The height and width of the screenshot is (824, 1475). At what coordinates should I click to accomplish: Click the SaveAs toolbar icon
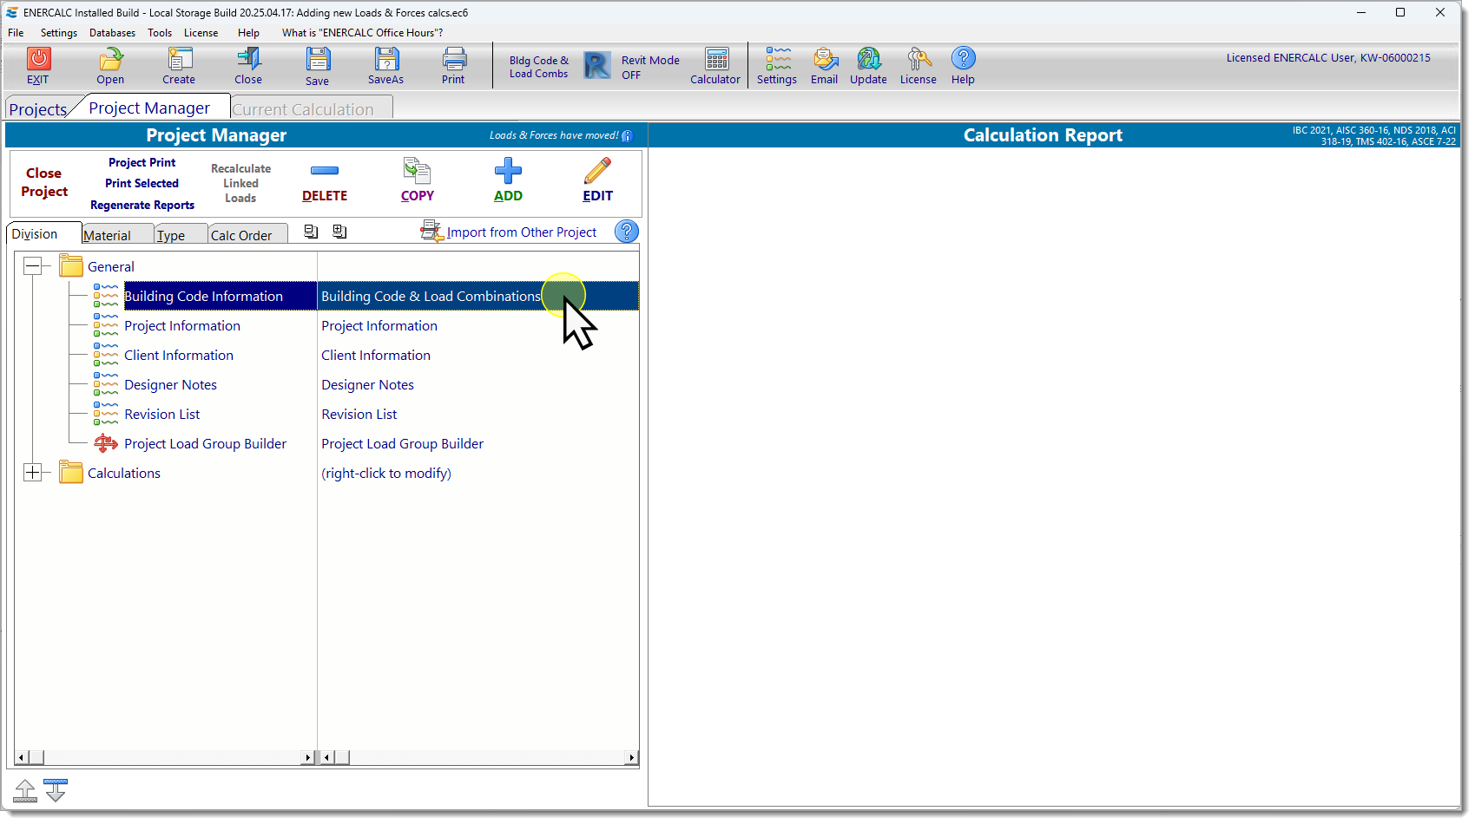coord(386,58)
